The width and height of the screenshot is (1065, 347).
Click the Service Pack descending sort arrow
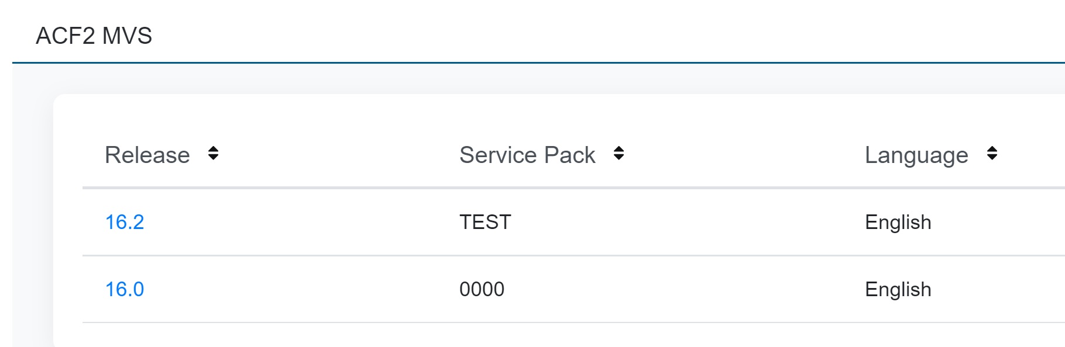pyautogui.click(x=619, y=158)
